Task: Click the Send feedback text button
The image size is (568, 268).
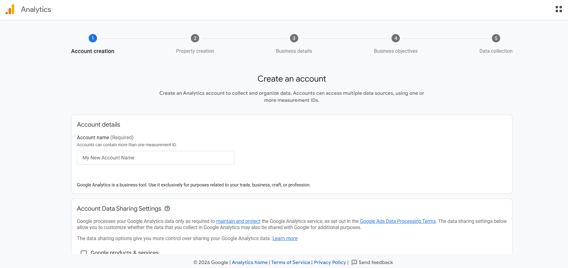Action: click(376, 262)
